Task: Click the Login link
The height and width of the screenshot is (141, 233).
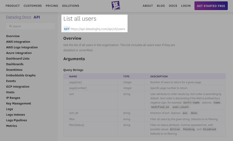Action: (186, 6)
